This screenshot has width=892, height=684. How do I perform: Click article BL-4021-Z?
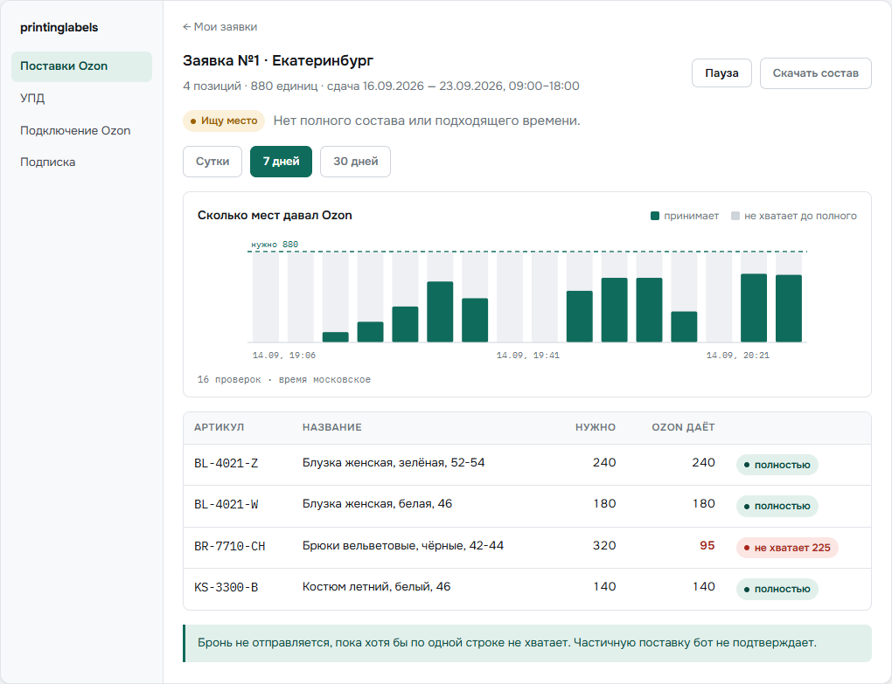226,464
